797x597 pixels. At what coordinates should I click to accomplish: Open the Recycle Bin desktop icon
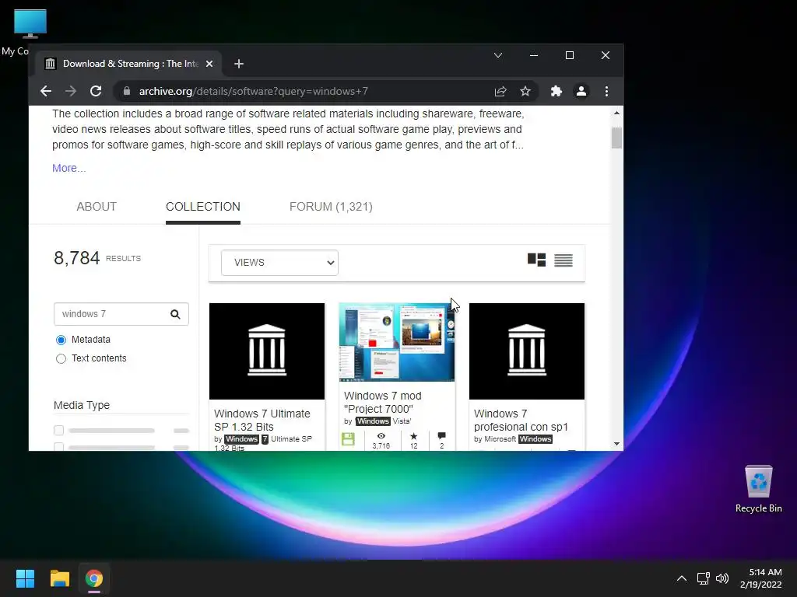(758, 488)
